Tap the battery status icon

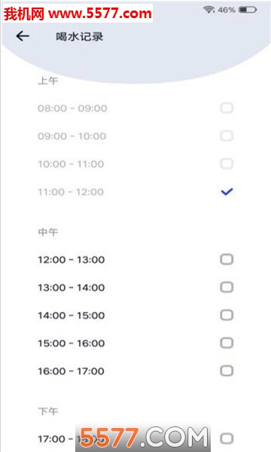[x=248, y=10]
